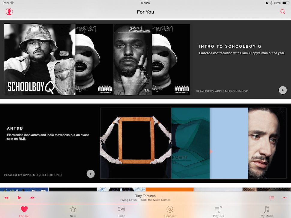Play the ART&B playlist

(91, 174)
